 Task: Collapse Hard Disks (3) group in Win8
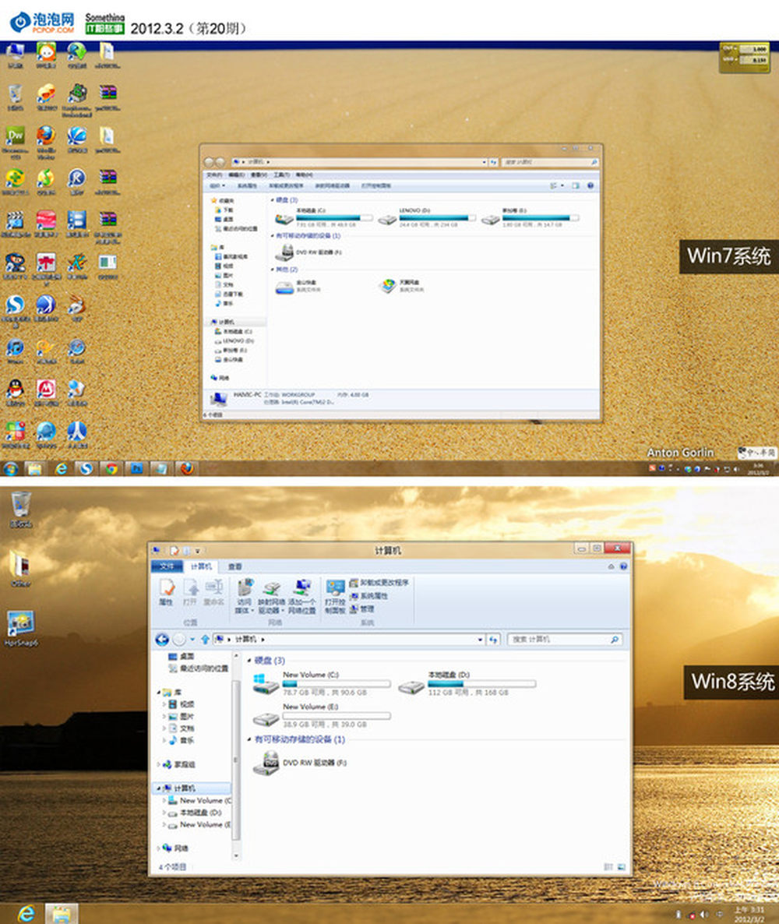(249, 661)
